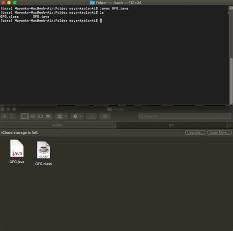Select the GFG.class file

click(x=43, y=153)
